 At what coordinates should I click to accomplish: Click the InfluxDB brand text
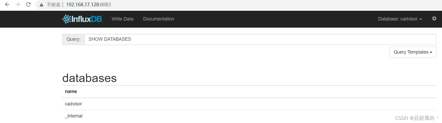[x=87, y=19]
